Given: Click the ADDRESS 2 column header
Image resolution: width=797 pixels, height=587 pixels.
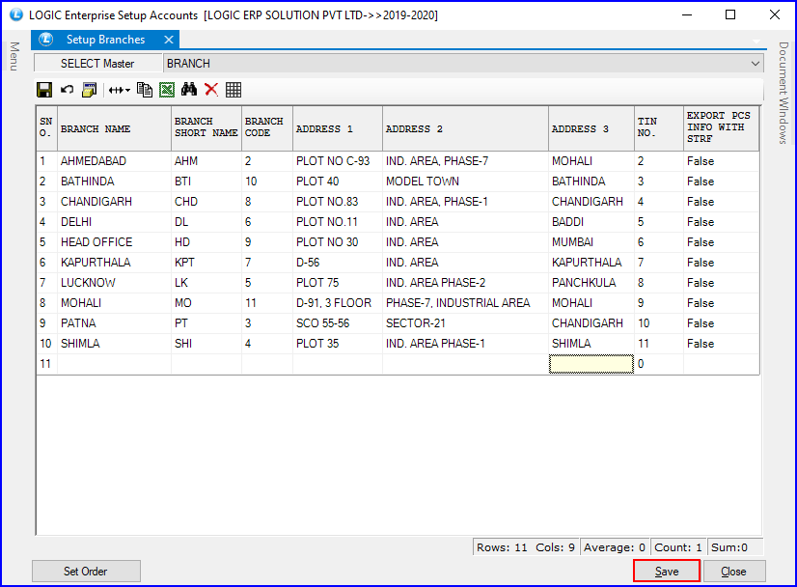Looking at the screenshot, I should click(x=466, y=128).
